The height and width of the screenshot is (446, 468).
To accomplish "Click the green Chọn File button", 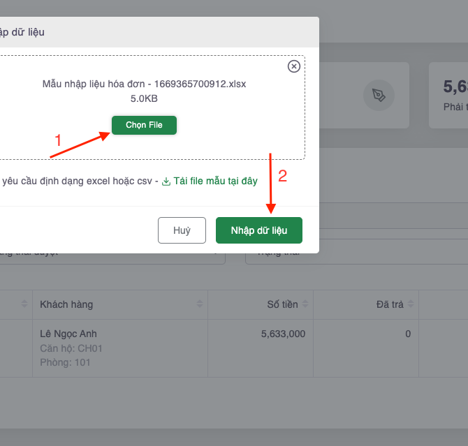I will tap(144, 125).
